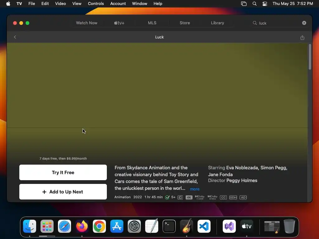Click the magnifier icon in the search box
The height and width of the screenshot is (239, 319).
(255, 23)
